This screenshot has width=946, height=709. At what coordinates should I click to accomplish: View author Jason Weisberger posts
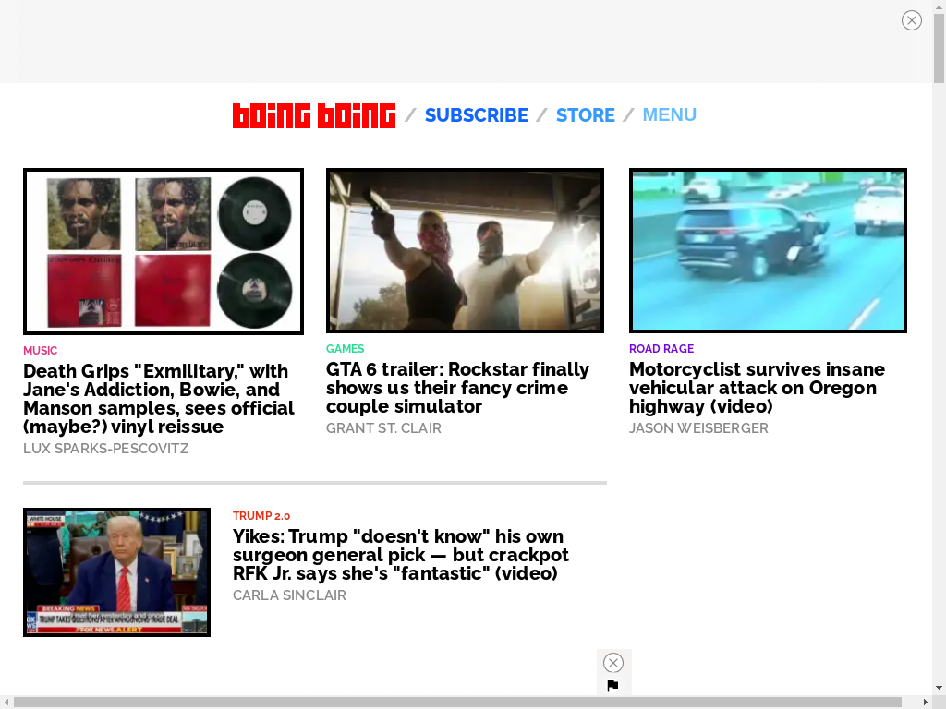tap(698, 428)
